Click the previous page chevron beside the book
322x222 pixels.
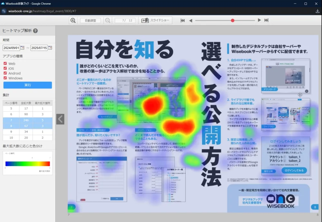[60, 119]
